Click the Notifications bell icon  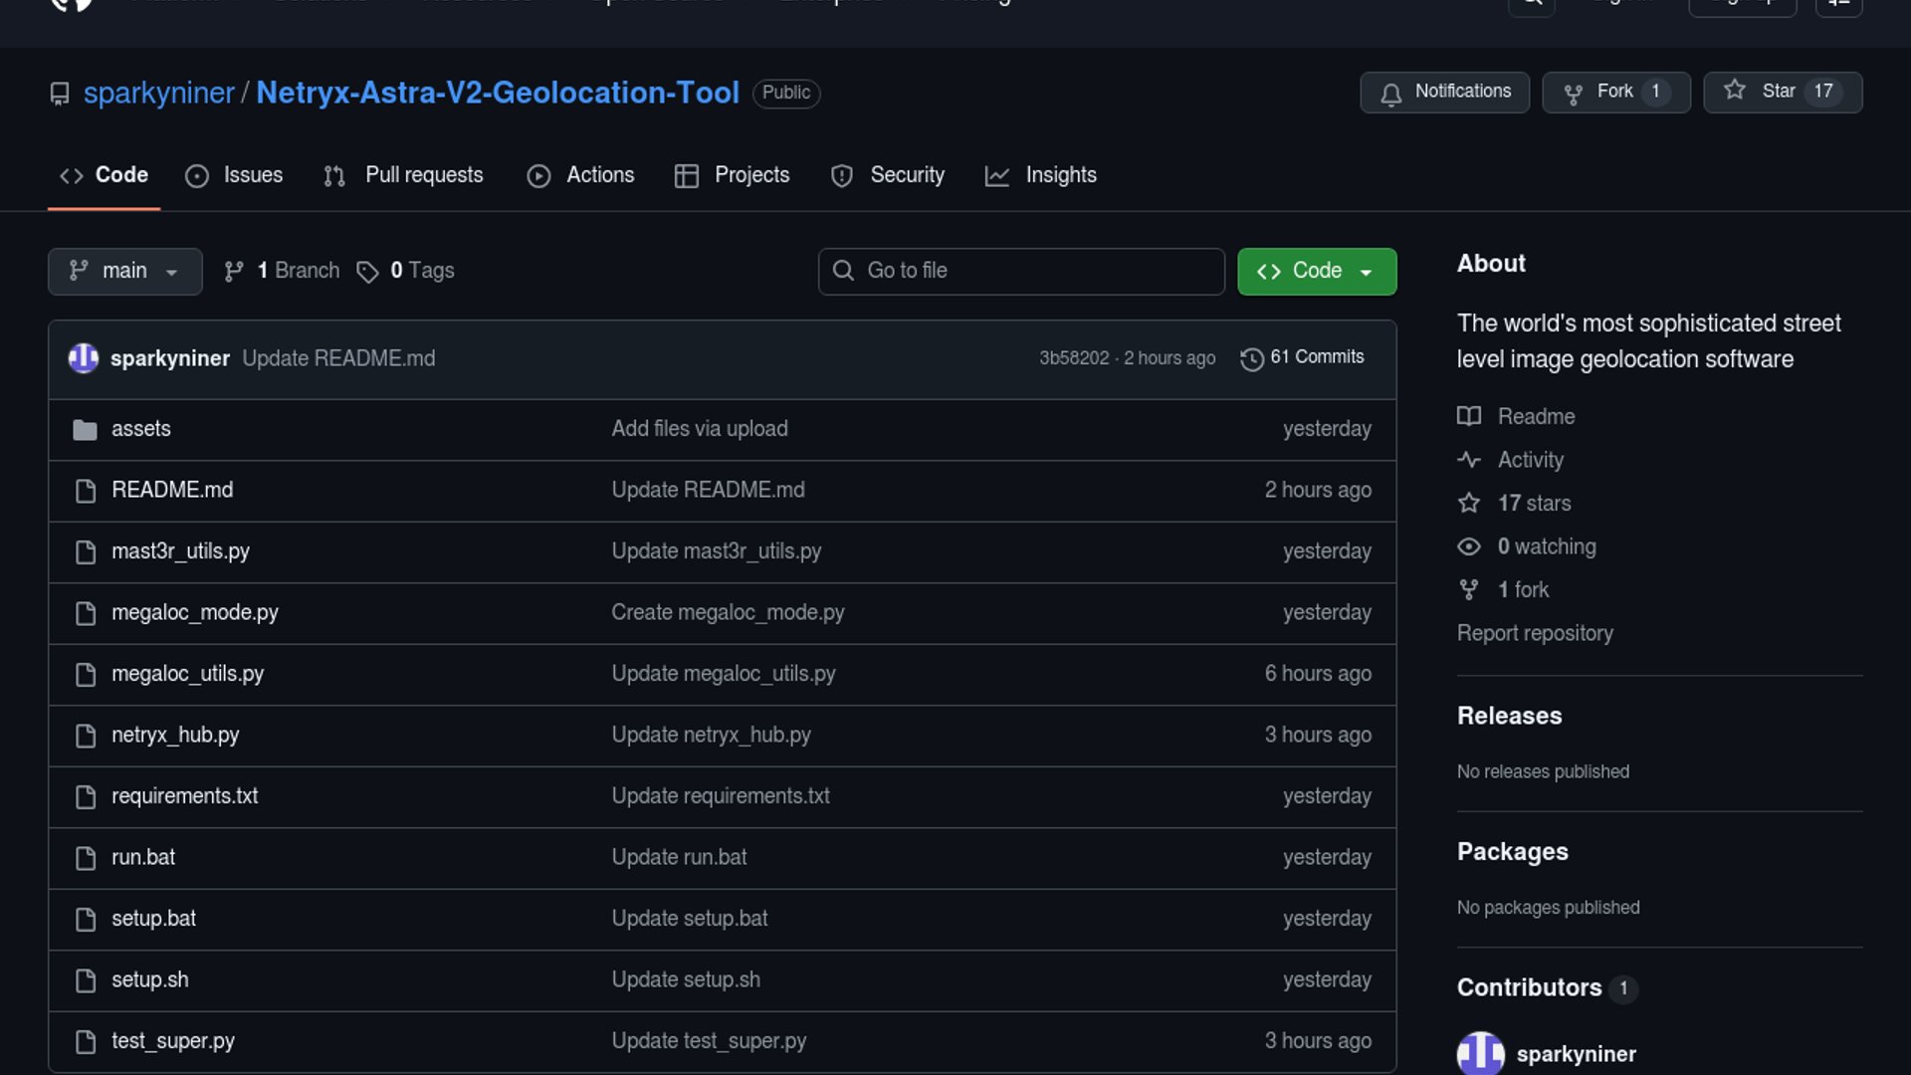[x=1390, y=93]
